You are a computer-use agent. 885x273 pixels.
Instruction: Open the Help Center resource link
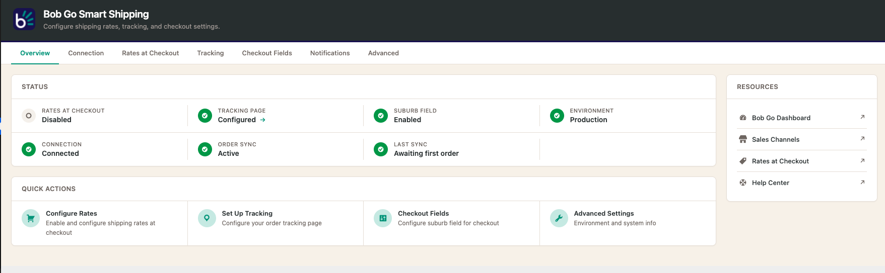click(x=802, y=183)
